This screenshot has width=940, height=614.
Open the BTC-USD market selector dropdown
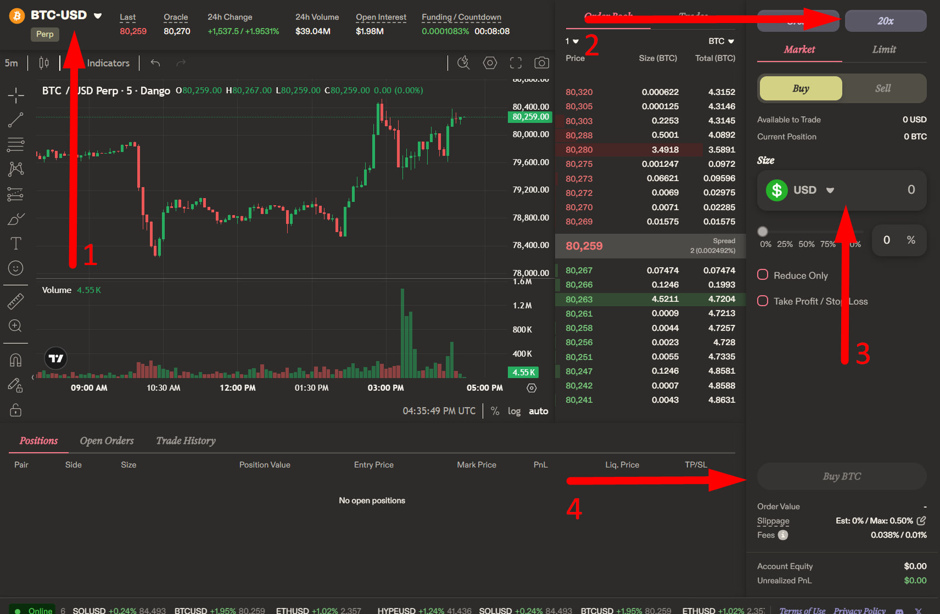click(x=66, y=15)
